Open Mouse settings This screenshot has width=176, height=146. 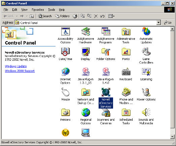pos(65,94)
